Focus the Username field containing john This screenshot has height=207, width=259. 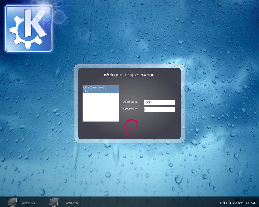pyautogui.click(x=159, y=102)
